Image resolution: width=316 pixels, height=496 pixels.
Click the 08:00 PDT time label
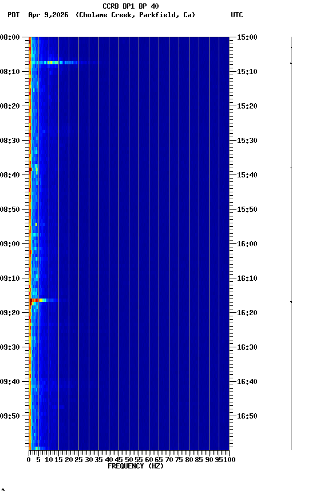click(x=10, y=37)
